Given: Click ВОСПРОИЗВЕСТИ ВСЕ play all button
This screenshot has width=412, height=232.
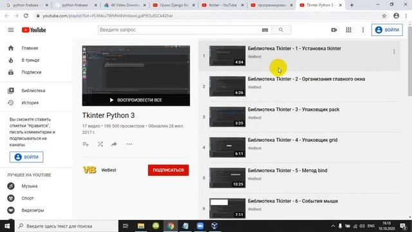Looking at the screenshot, I should coord(136,100).
